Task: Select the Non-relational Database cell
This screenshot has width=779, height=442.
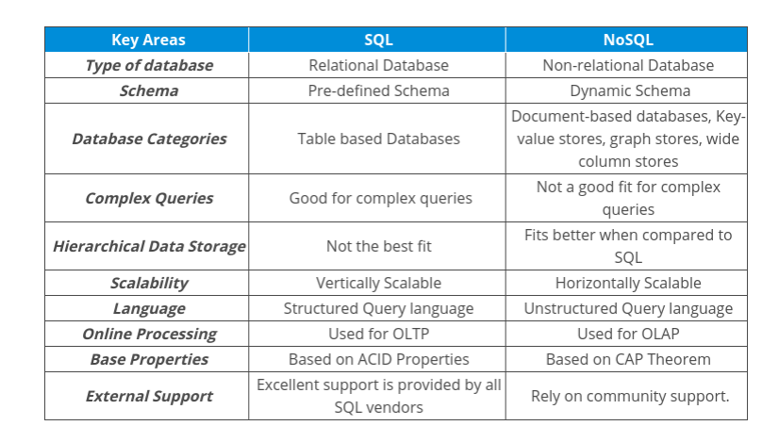Action: coord(627,65)
